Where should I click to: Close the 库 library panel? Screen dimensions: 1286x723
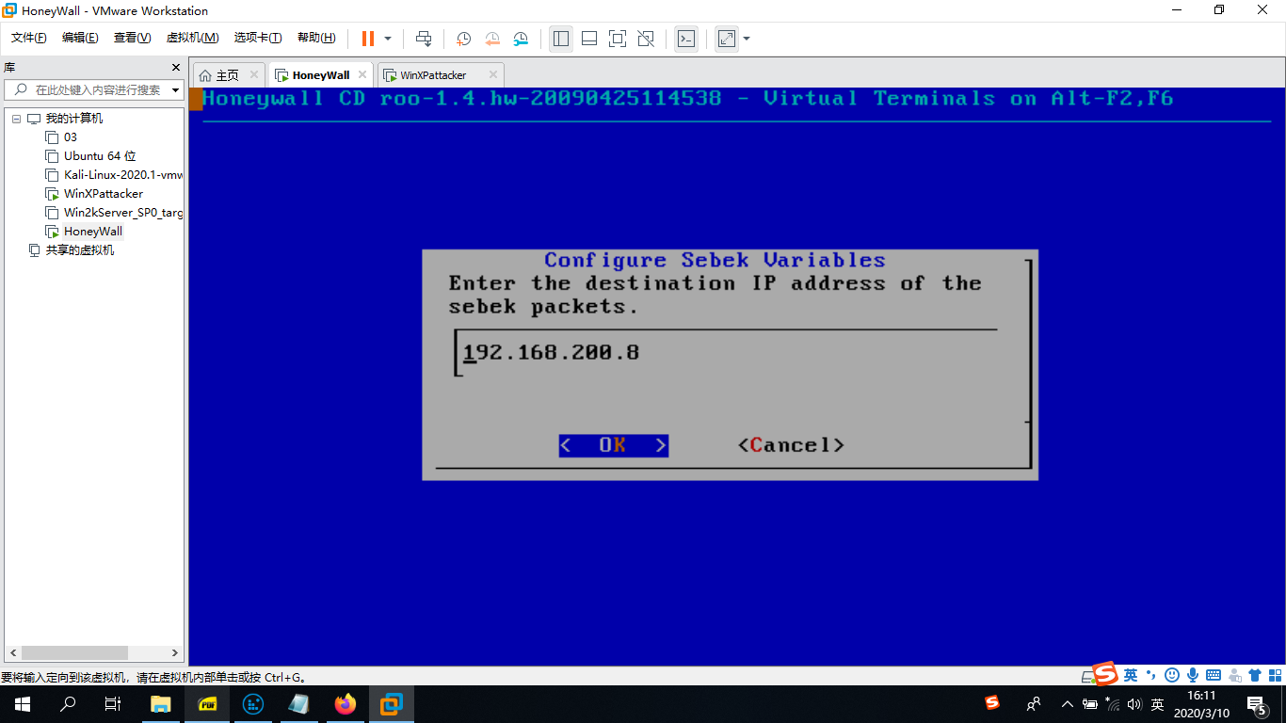(x=175, y=68)
